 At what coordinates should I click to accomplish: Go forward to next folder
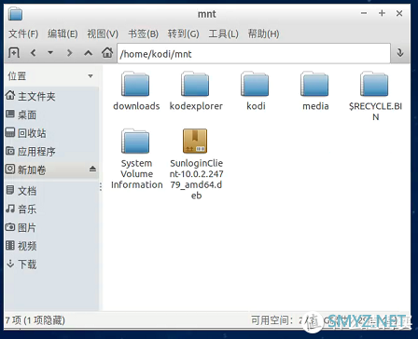coord(69,53)
